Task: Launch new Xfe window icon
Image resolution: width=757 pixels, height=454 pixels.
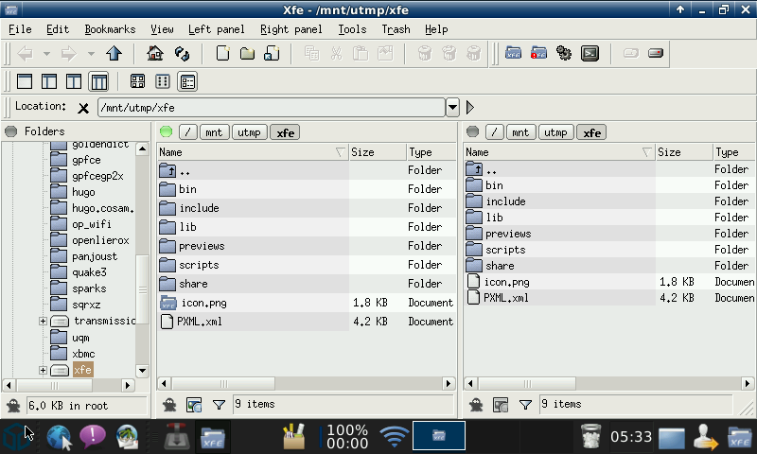Action: pyautogui.click(x=513, y=53)
